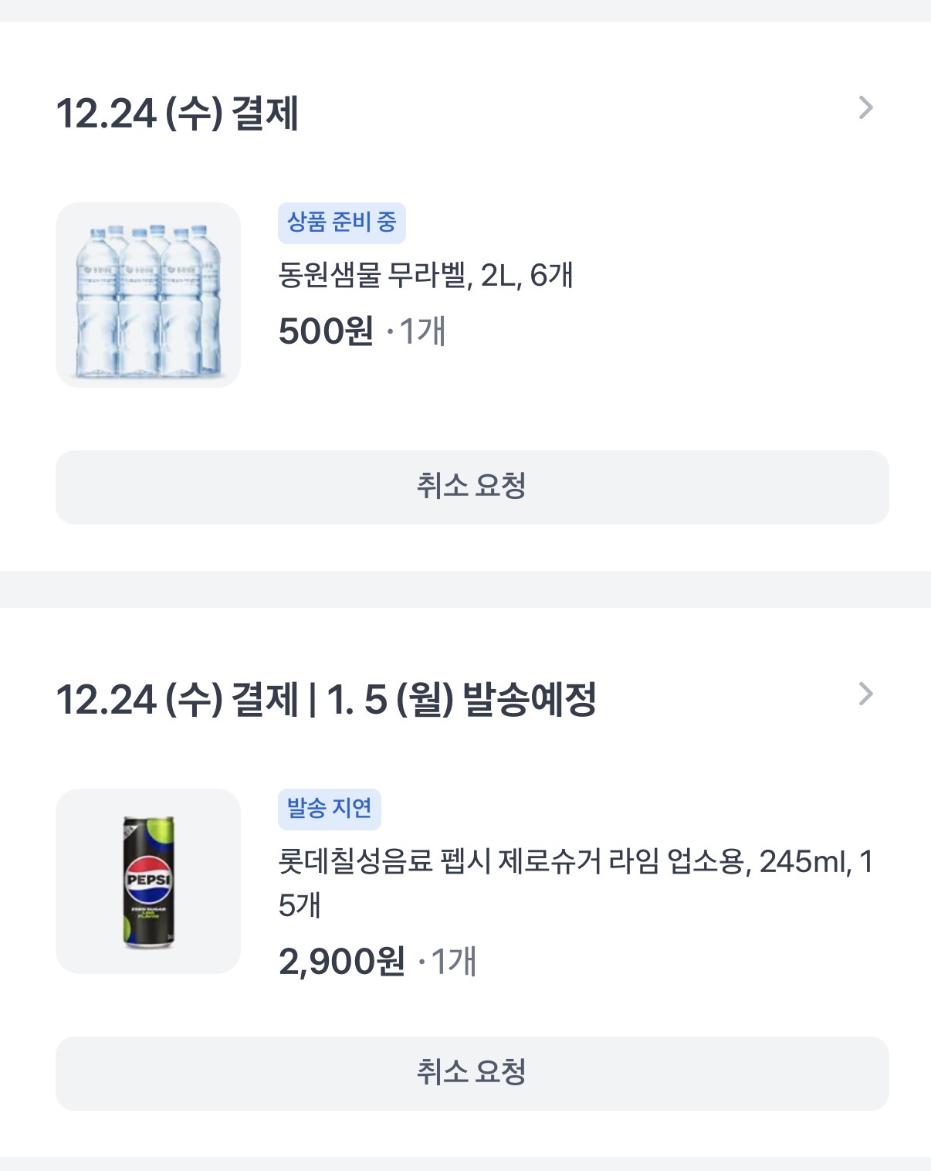Tap the PEPSI logo on the can
The height and width of the screenshot is (1171, 931).
(x=148, y=880)
